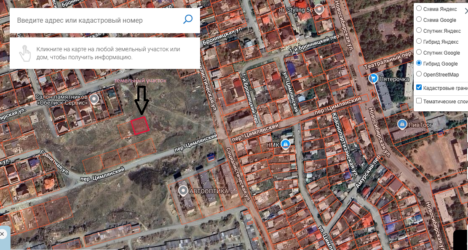
Task: Click the Обелиск-Сервис location pin
Action: [95, 100]
